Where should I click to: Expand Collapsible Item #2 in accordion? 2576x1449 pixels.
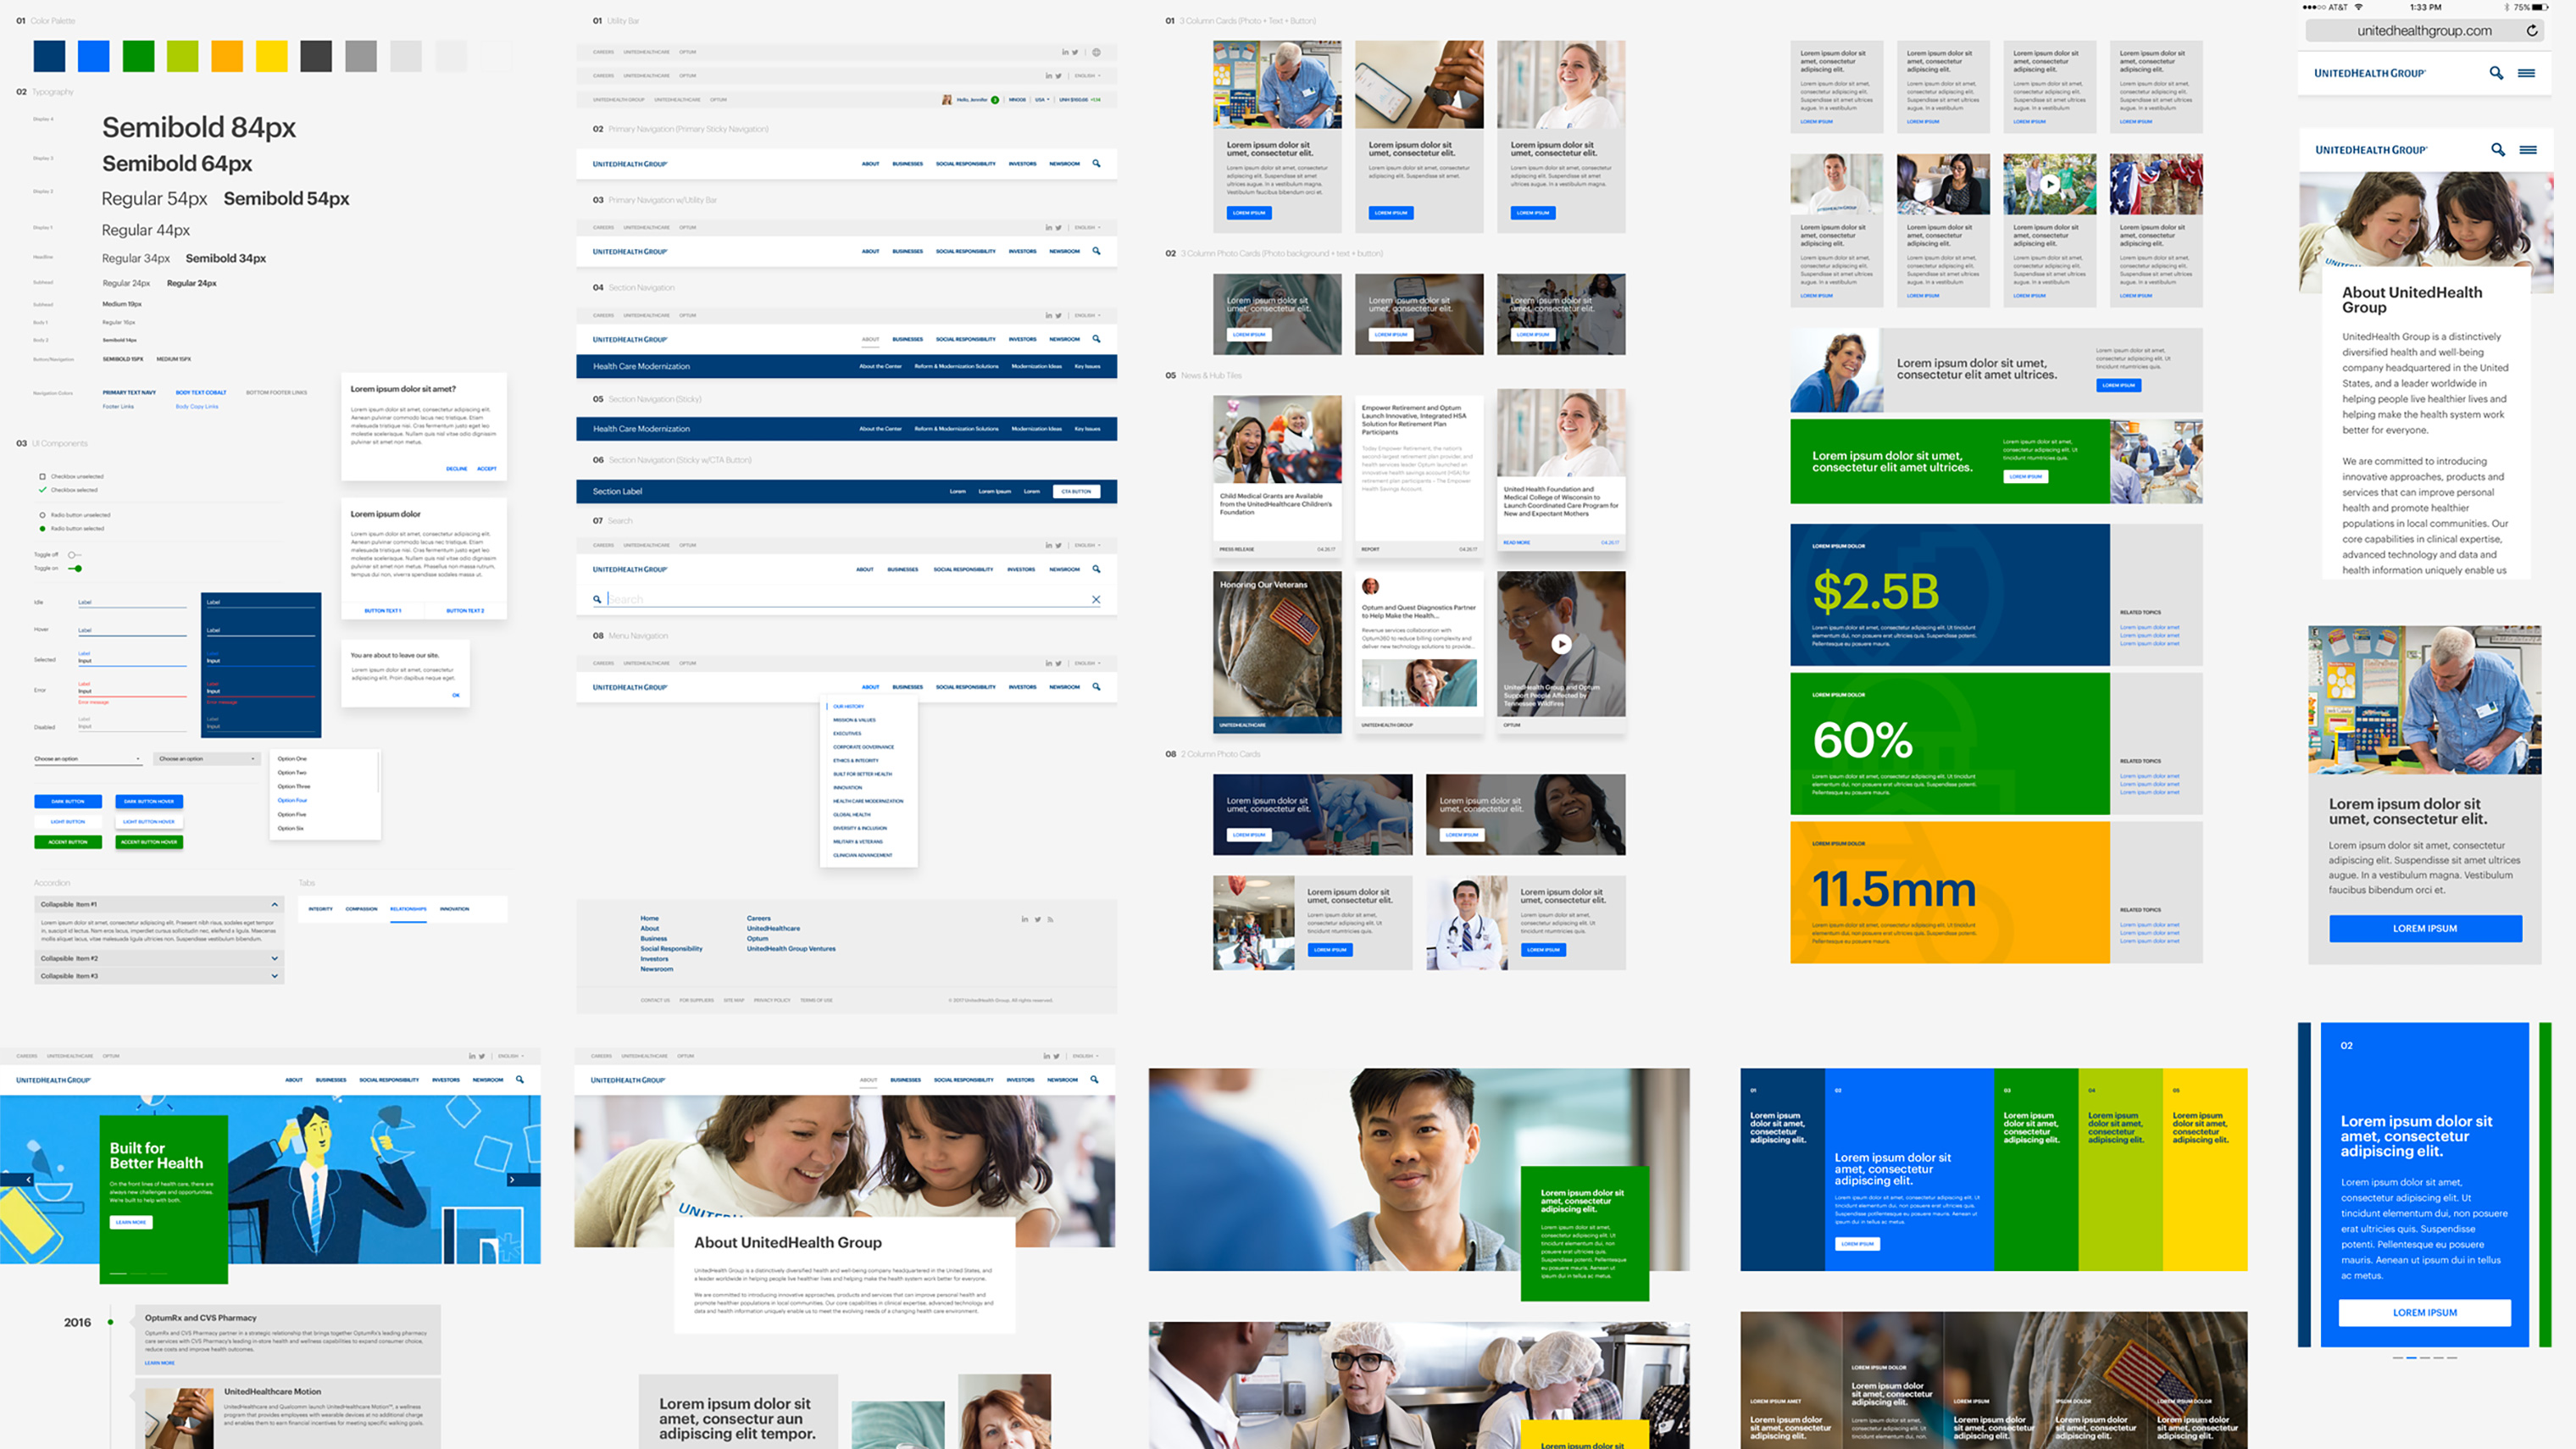274,958
